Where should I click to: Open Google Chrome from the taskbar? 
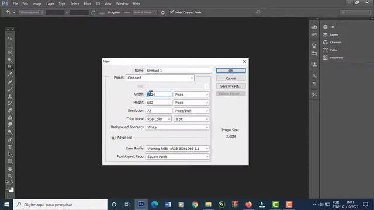[195, 205]
